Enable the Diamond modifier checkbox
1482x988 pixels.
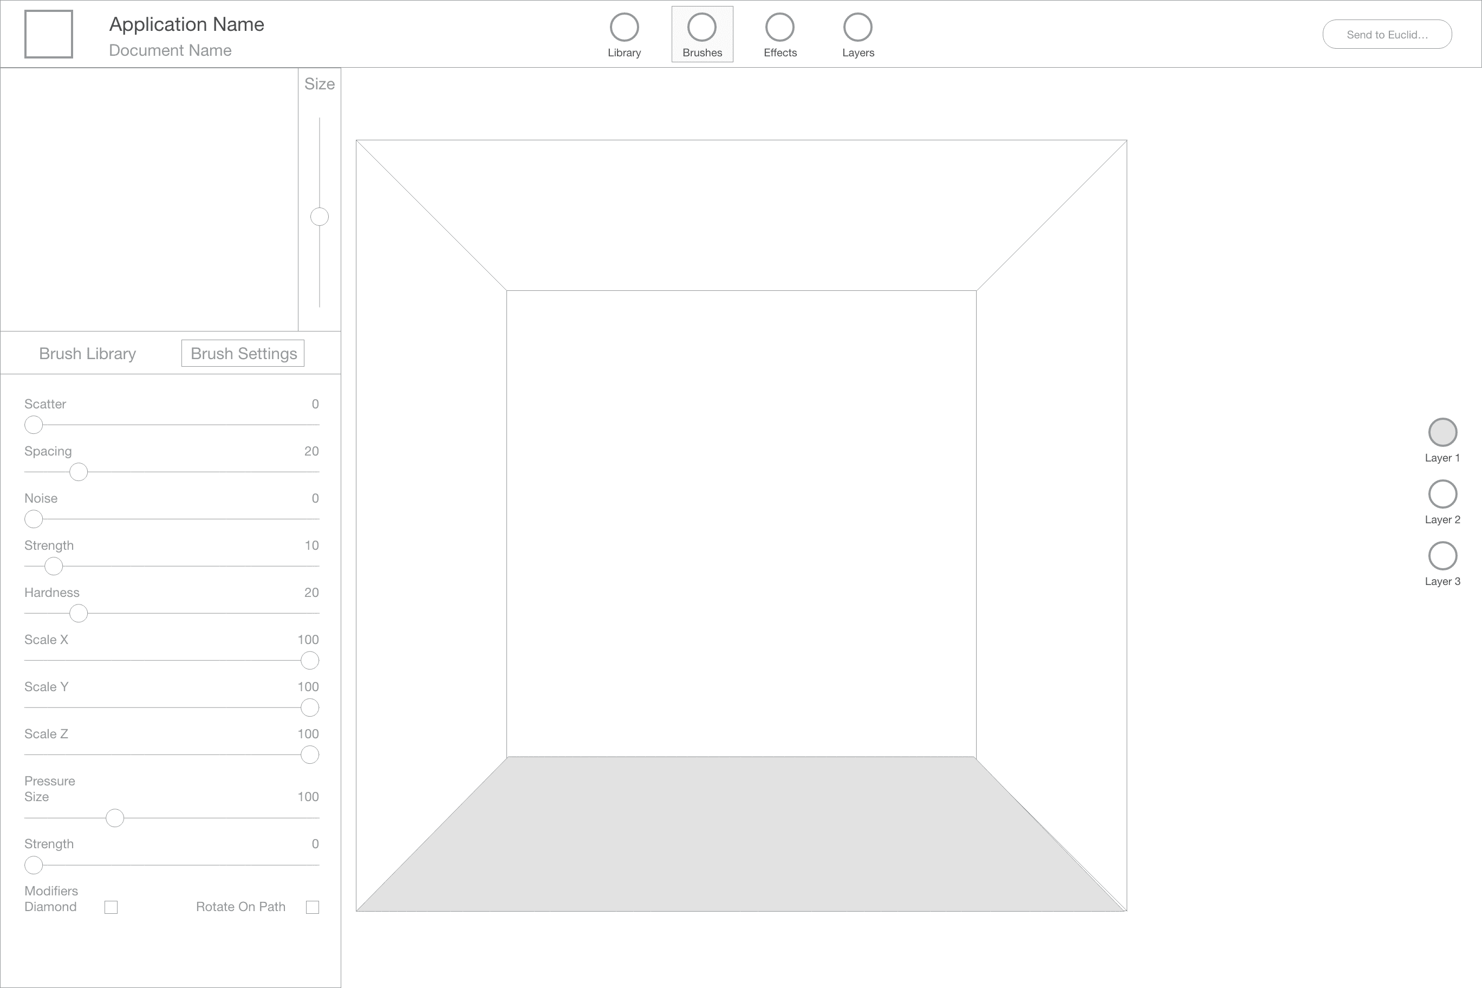point(111,907)
